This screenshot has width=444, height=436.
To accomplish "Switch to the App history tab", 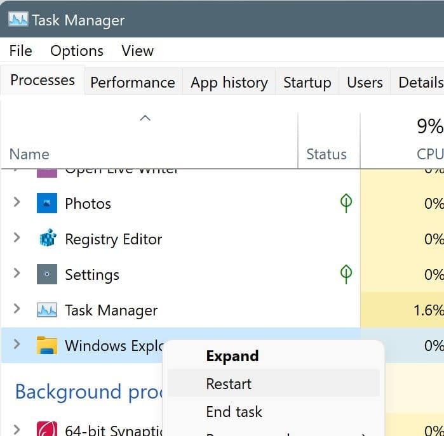I will (229, 83).
